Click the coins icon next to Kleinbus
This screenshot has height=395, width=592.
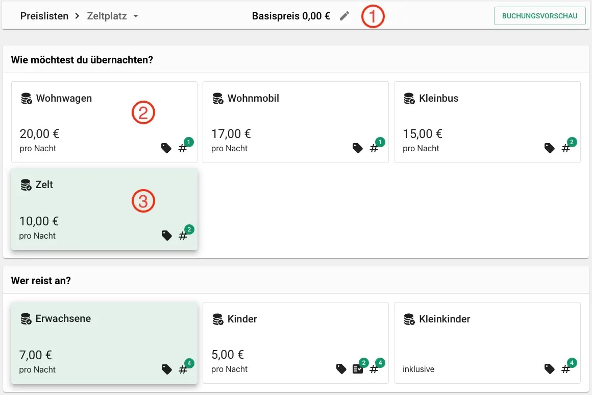[x=409, y=98]
